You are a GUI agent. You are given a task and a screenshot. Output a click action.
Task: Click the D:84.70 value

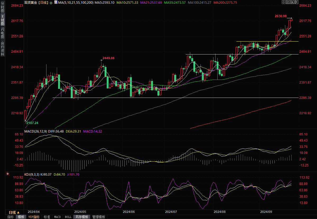click(60, 174)
